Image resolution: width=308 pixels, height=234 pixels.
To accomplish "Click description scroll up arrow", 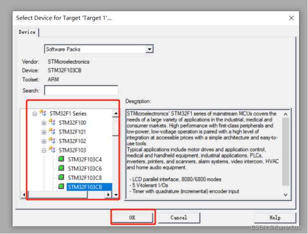I will (286, 114).
